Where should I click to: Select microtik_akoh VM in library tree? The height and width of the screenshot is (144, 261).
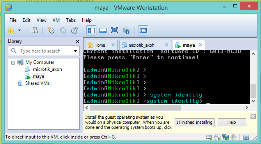point(47,69)
